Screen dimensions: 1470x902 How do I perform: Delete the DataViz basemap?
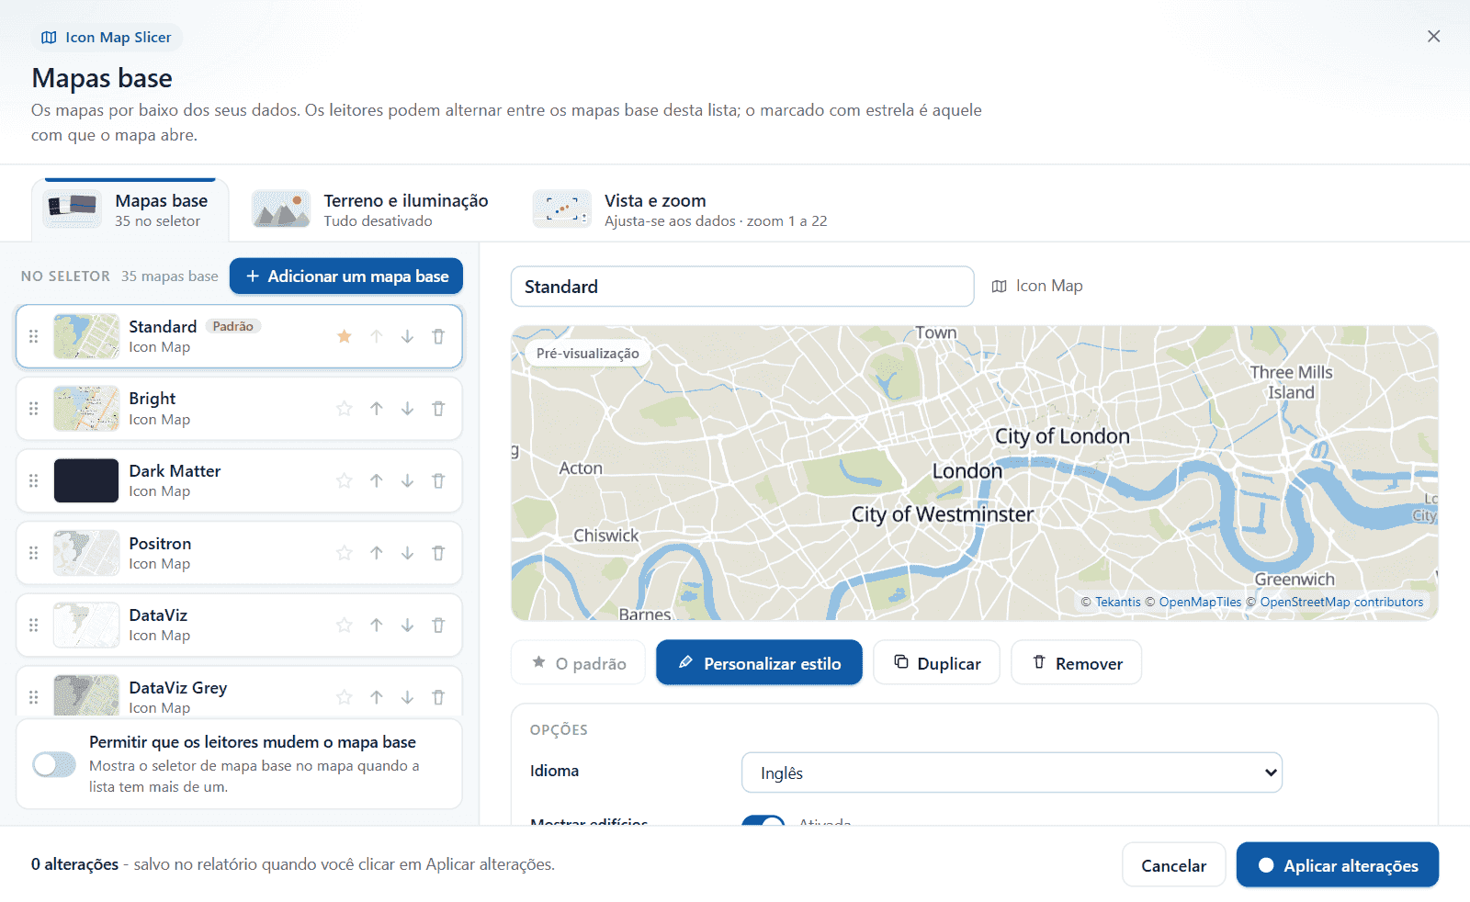click(x=438, y=626)
